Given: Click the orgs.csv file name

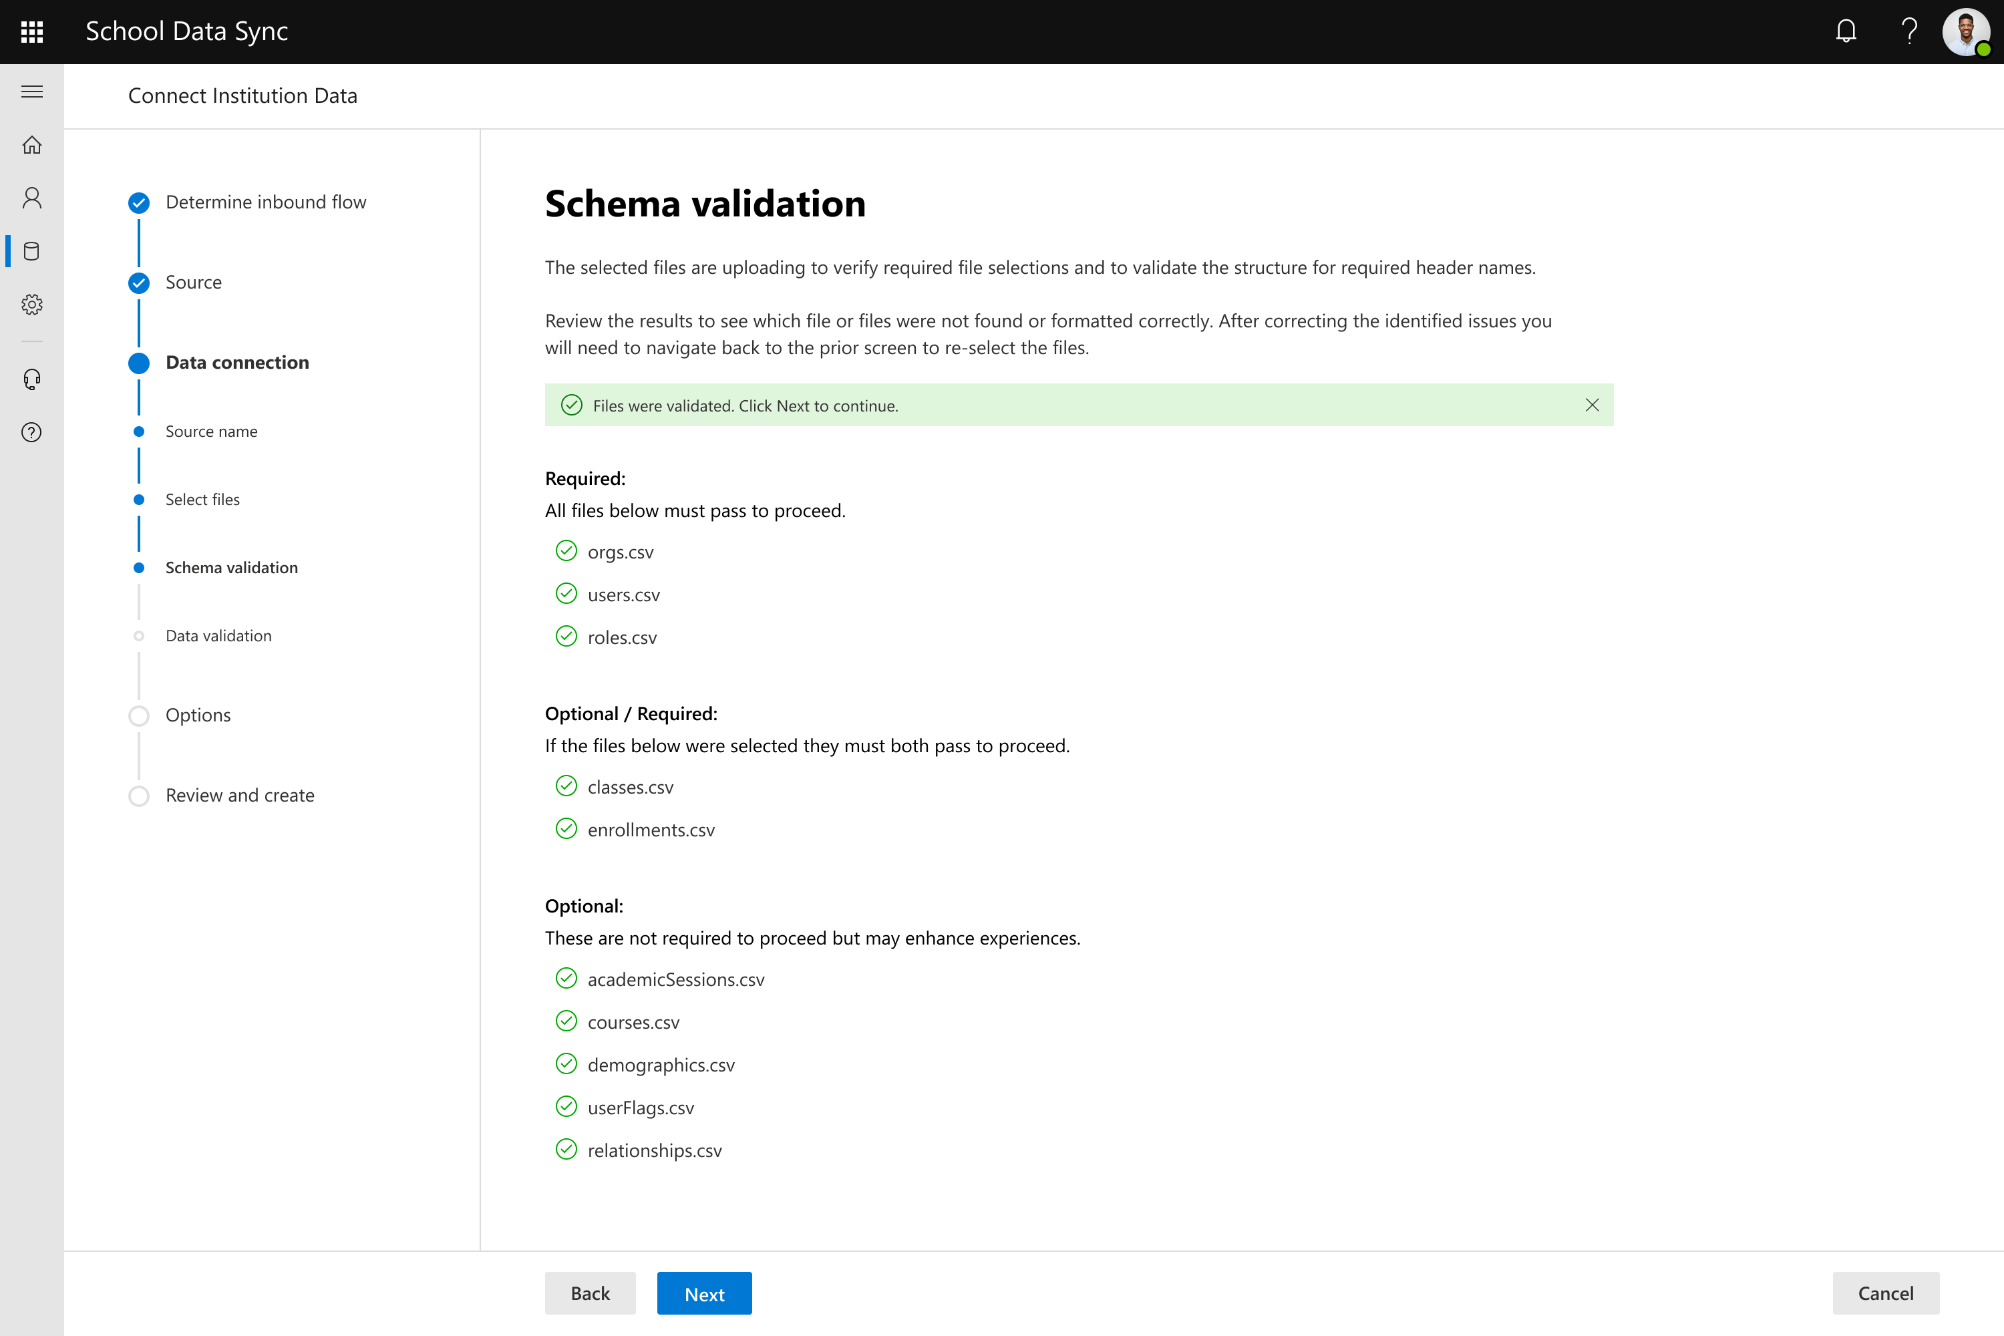Looking at the screenshot, I should click(x=621, y=552).
